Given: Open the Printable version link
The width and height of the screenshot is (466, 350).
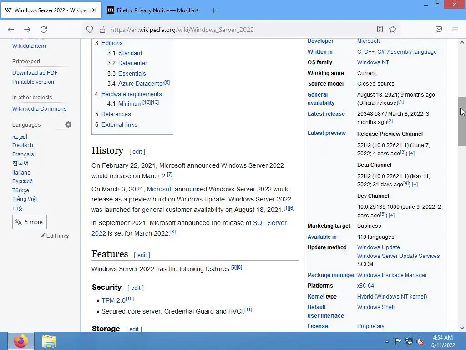Looking at the screenshot, I should point(33,82).
